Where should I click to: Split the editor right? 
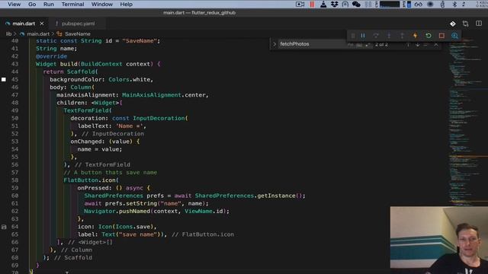tap(479, 24)
